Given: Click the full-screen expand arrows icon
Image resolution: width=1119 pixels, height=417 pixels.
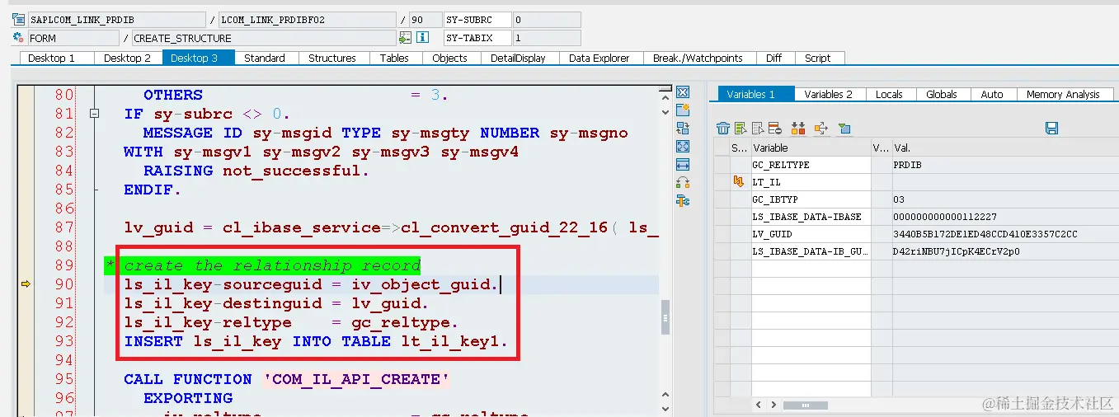Looking at the screenshot, I should (683, 146).
